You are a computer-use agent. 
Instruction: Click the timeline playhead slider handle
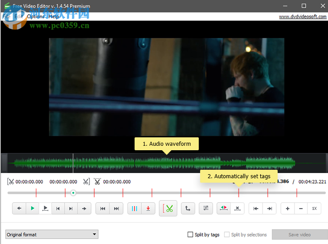pyautogui.click(x=73, y=193)
